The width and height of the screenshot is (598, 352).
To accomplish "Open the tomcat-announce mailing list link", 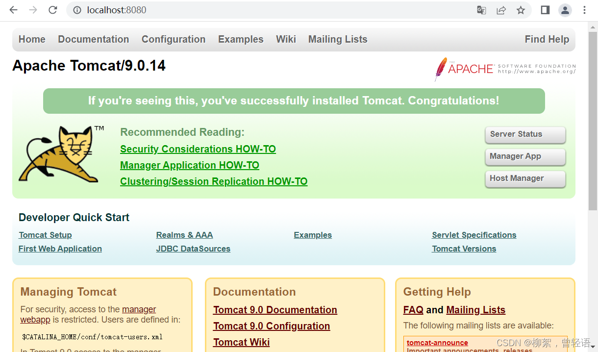I will (437, 343).
